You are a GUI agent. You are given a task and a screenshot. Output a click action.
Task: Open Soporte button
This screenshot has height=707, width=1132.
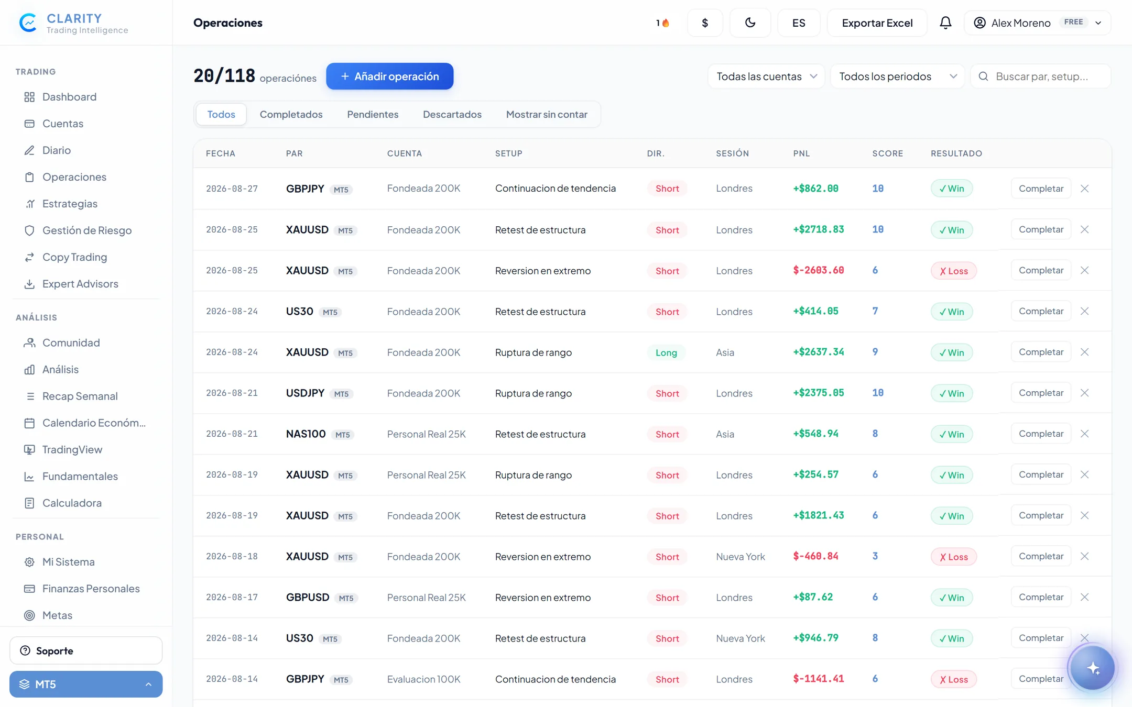86,650
